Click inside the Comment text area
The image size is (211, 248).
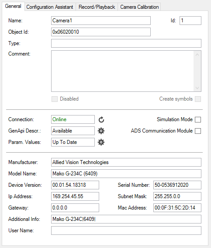(x=123, y=71)
